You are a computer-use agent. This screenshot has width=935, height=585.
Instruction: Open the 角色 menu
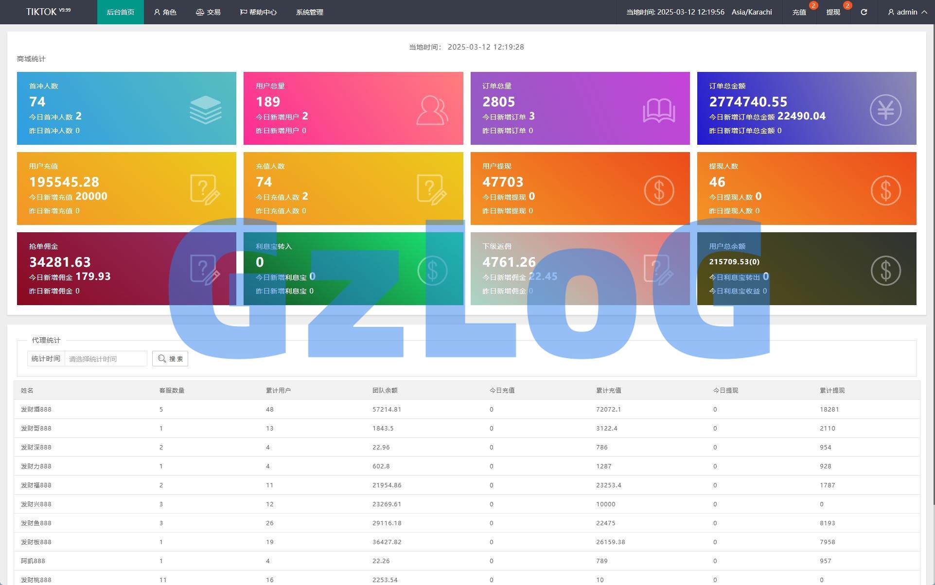[165, 12]
